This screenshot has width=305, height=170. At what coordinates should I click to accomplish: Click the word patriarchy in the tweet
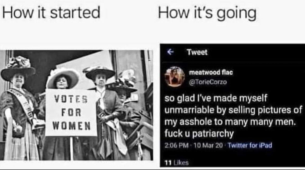(213, 134)
